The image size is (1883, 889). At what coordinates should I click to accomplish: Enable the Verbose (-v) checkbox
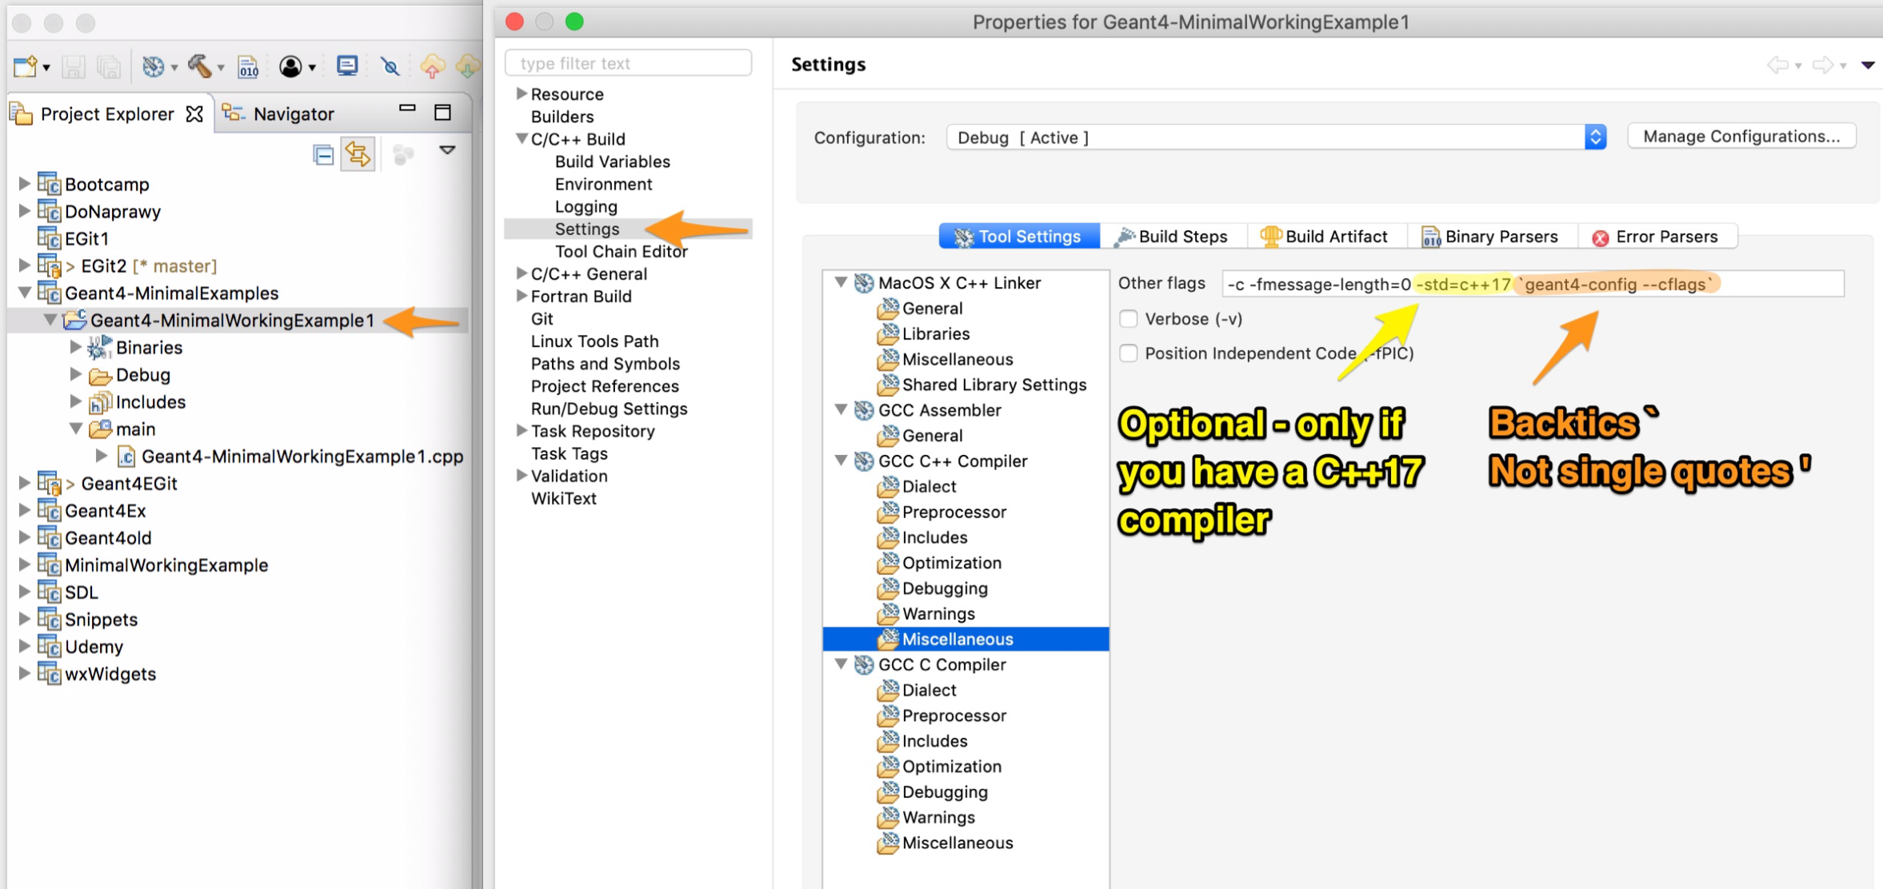(x=1129, y=318)
